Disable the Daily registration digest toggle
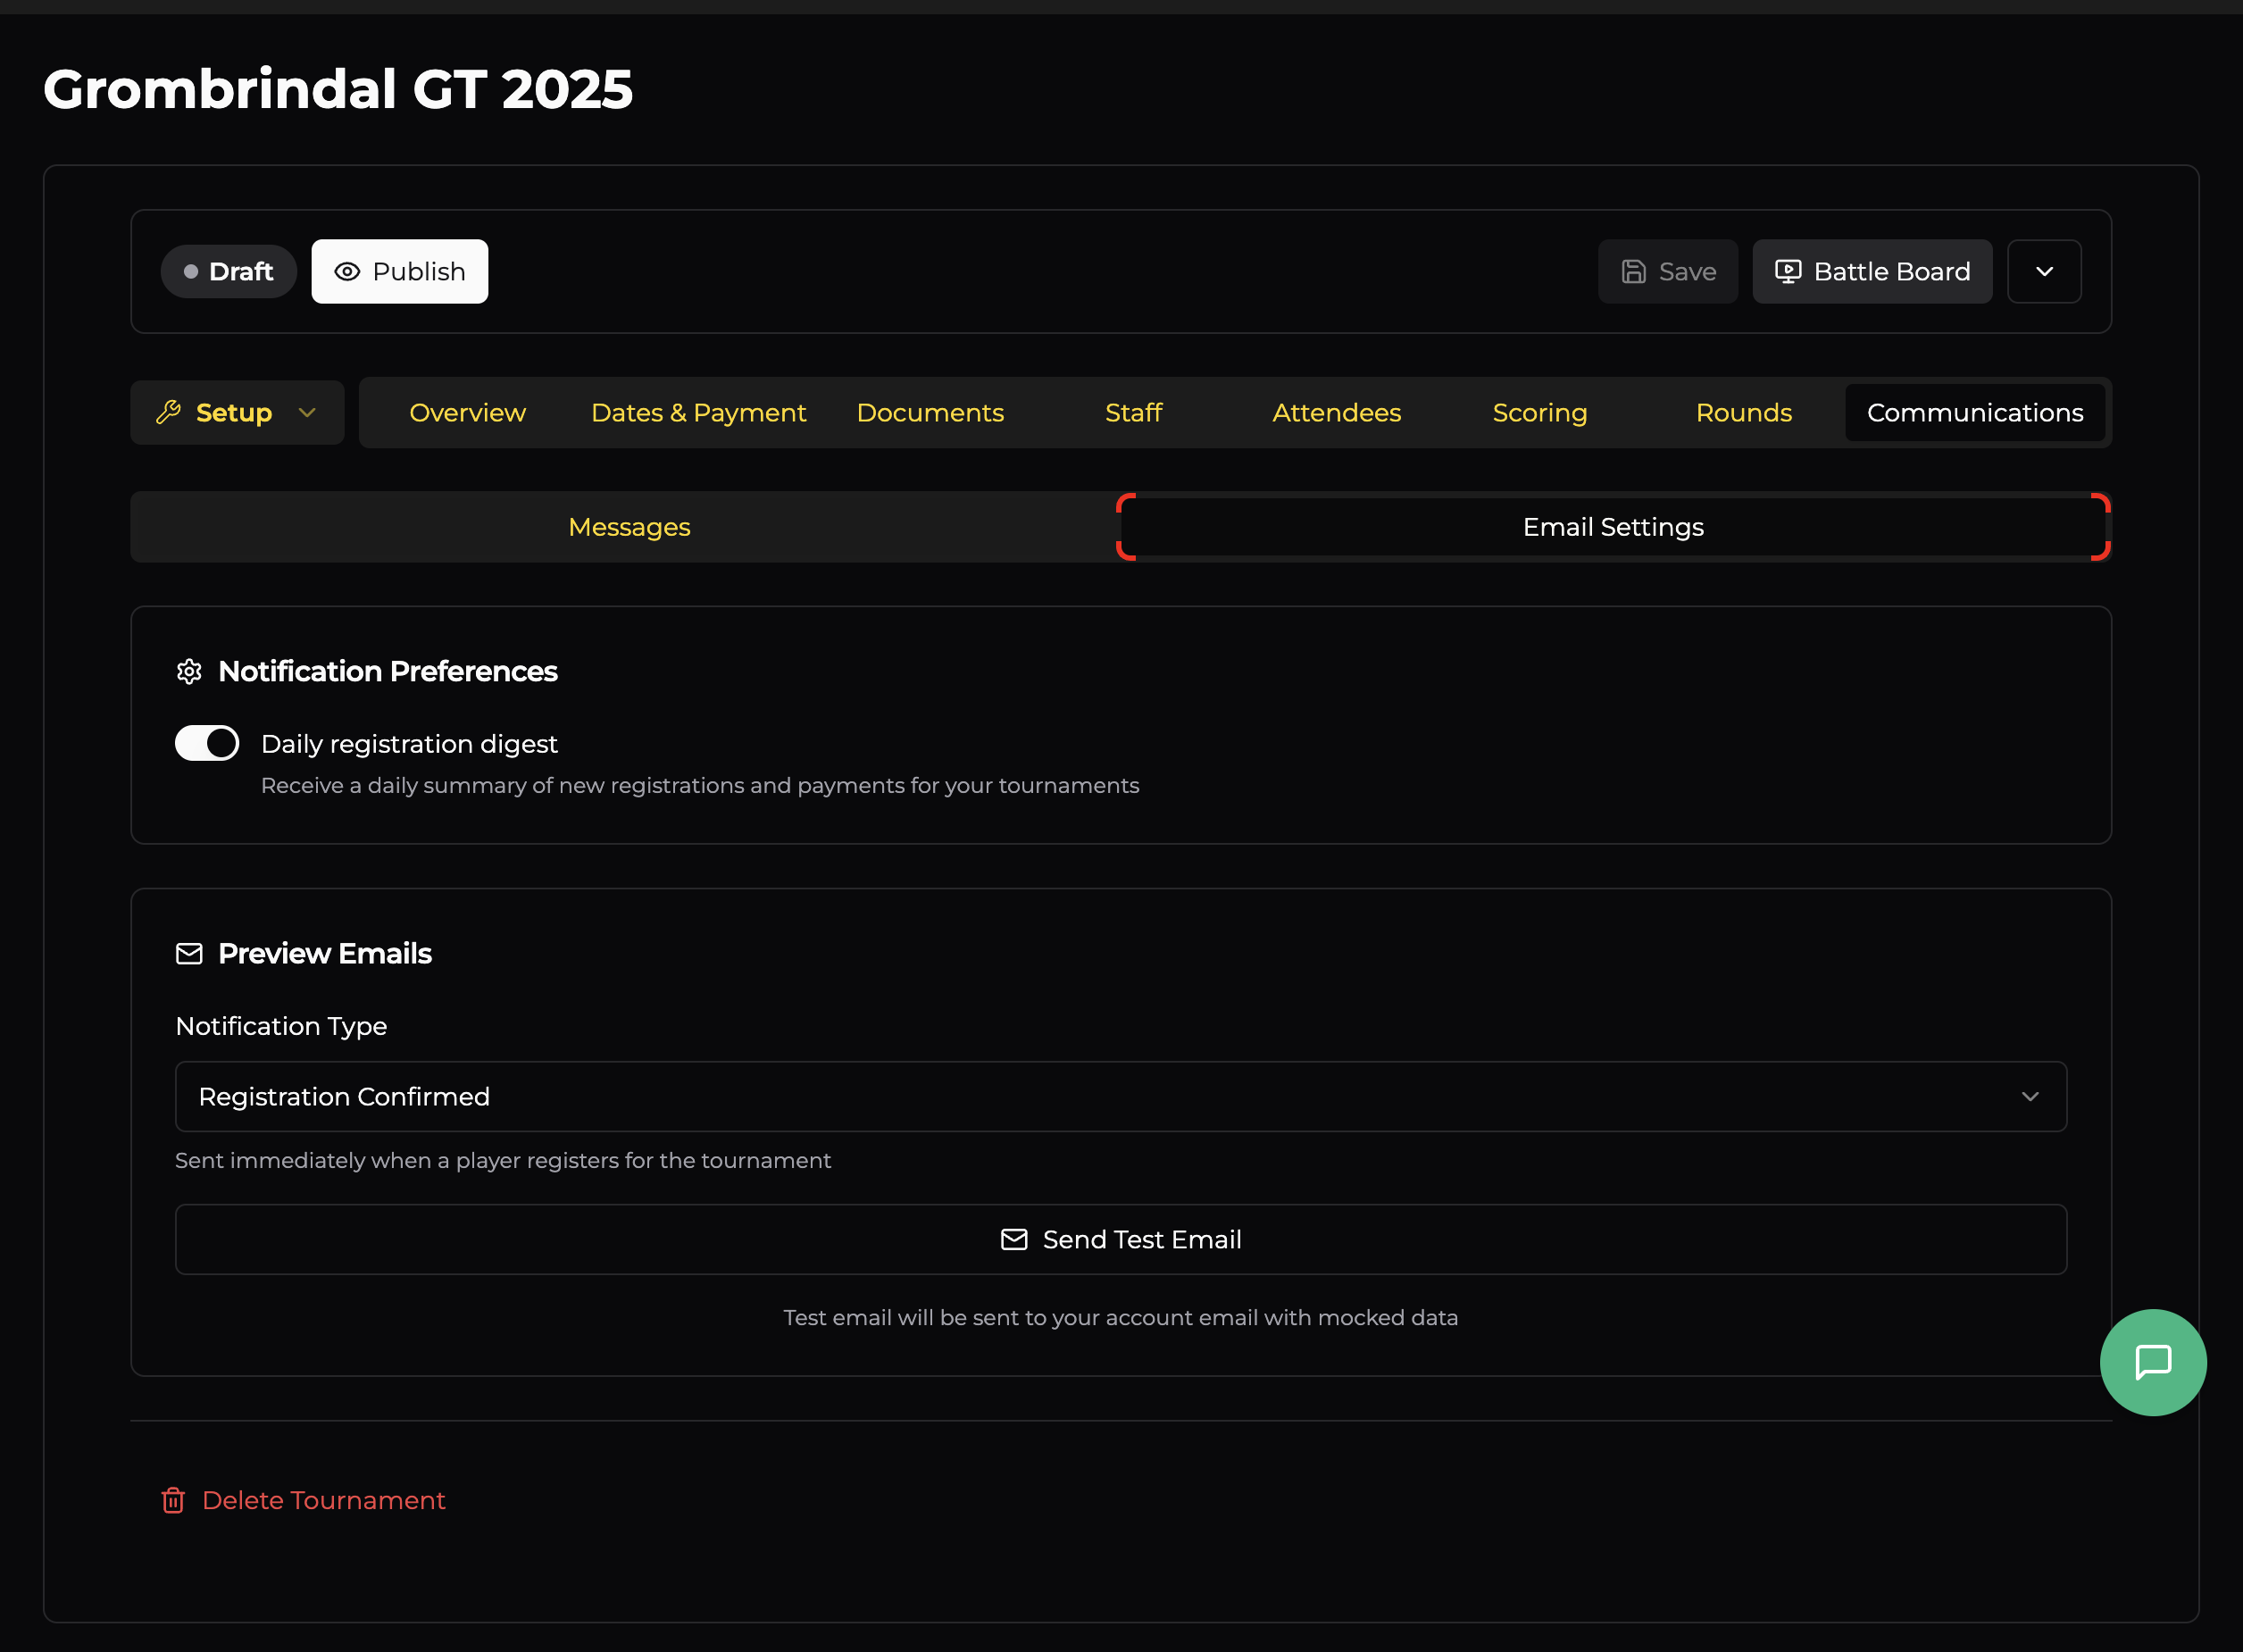 (207, 743)
